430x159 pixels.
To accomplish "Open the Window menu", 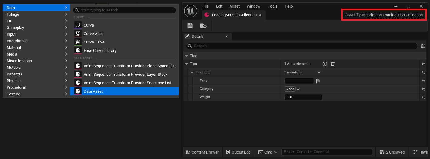I will point(254,6).
